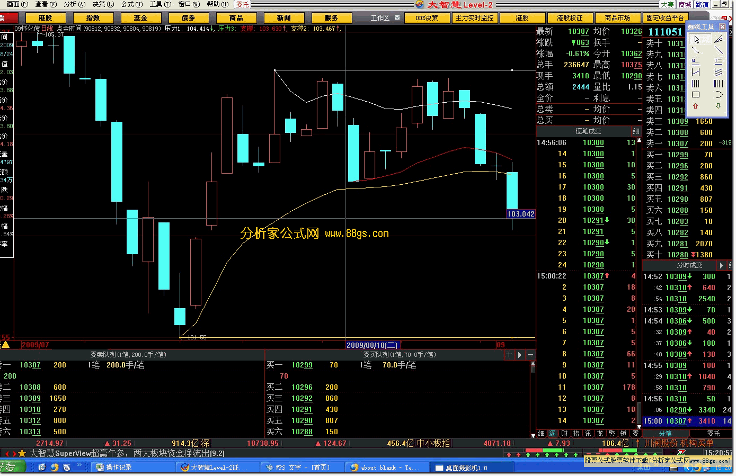Open 操作记录 taskbar window
Screen dimensions: 736x476
132,468
